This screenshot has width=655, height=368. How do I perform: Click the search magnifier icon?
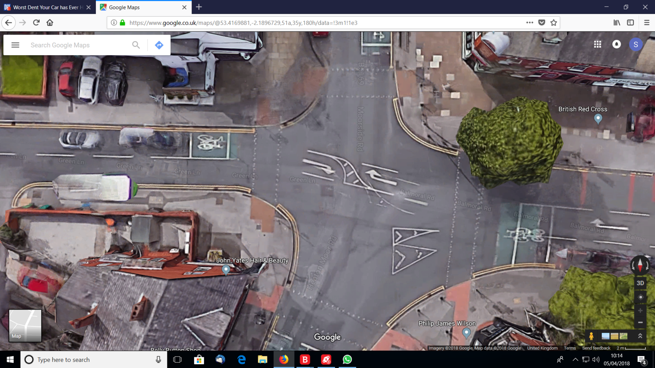click(x=136, y=45)
